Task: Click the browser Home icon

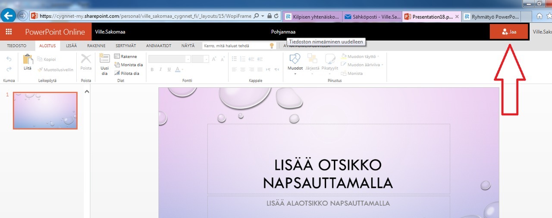Action: [539, 16]
